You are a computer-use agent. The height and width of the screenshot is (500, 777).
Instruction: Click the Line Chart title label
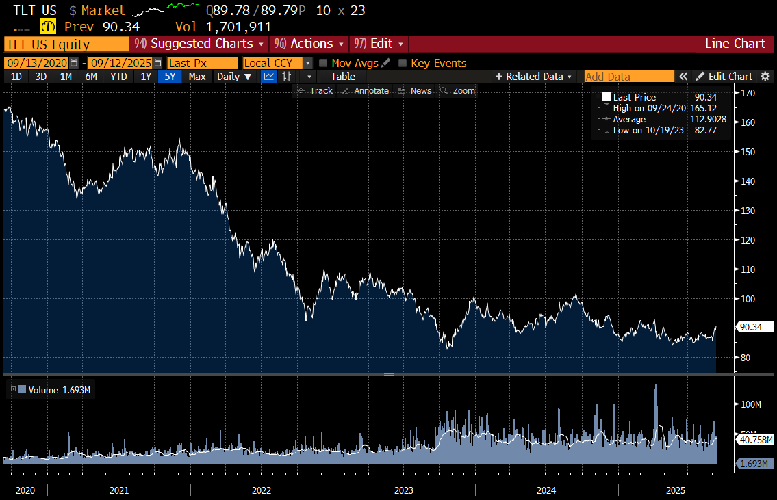point(735,44)
